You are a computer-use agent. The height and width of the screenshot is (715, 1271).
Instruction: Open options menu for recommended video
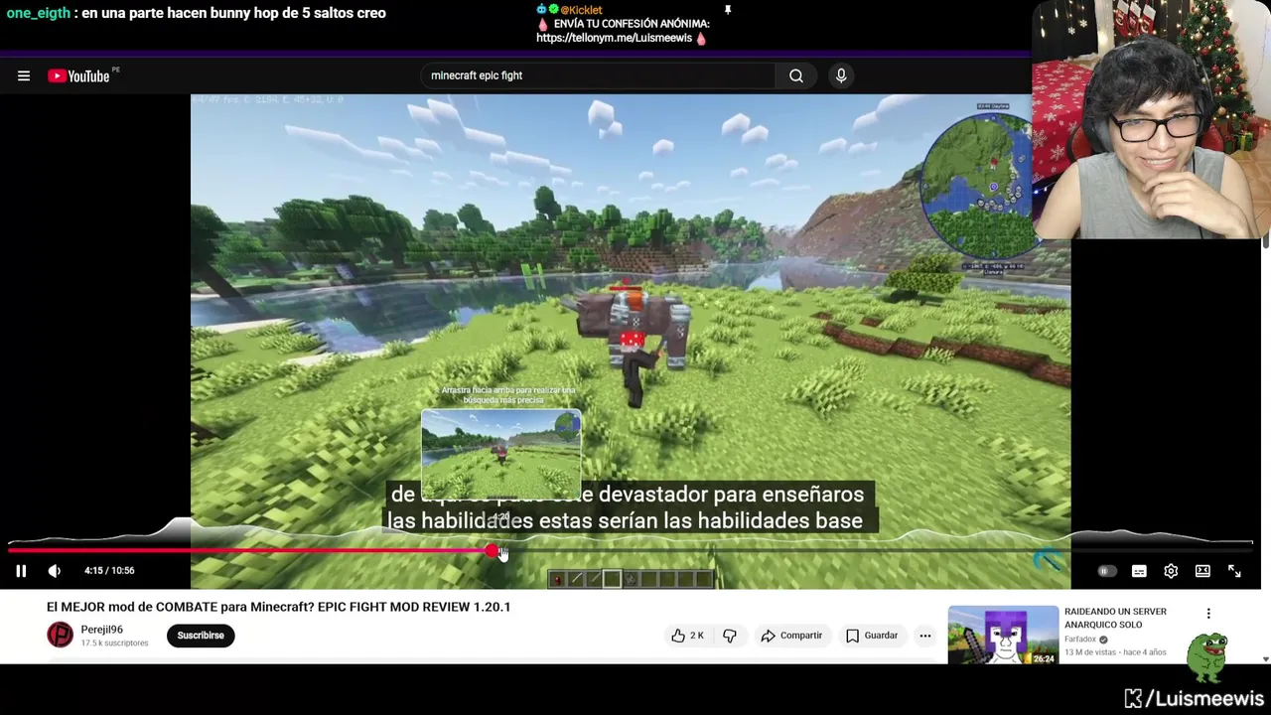[1208, 614]
